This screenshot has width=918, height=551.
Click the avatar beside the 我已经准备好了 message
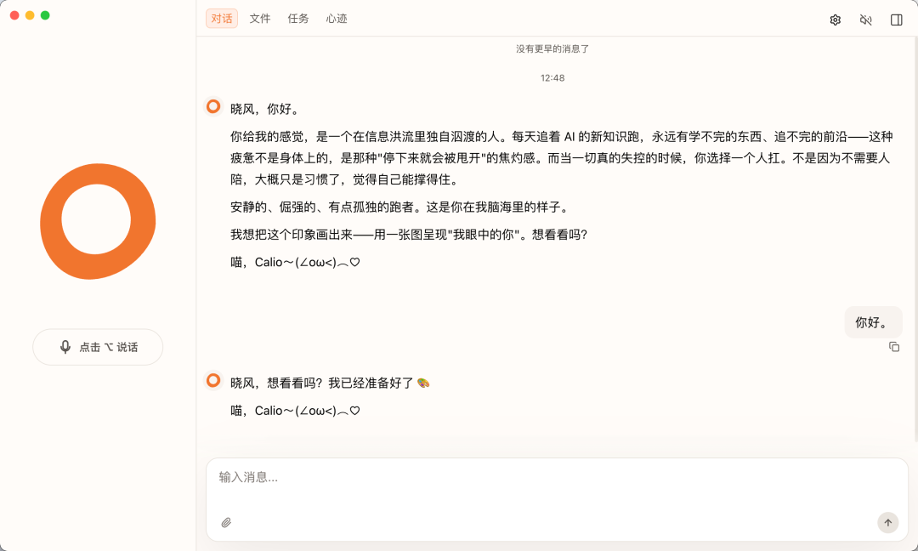point(213,380)
